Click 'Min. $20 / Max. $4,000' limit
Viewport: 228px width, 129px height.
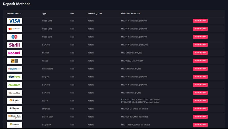click(131, 93)
